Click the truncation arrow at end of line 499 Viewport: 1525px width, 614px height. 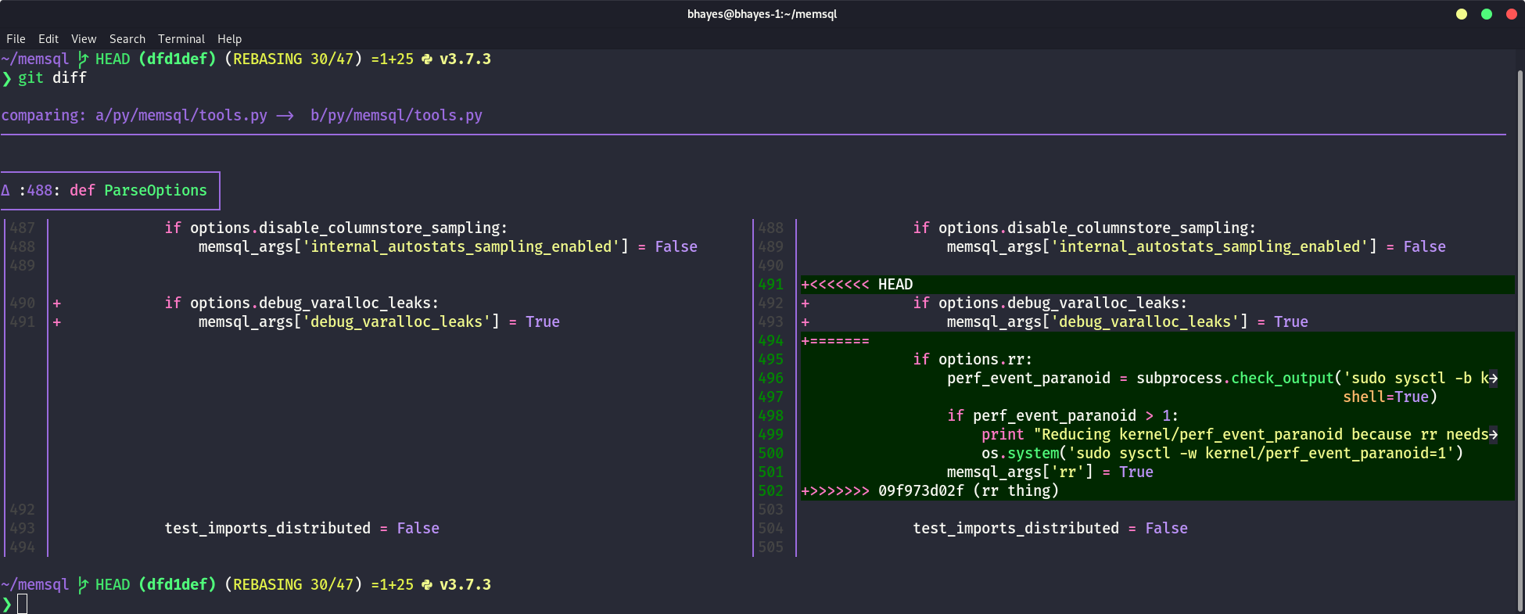click(1494, 435)
